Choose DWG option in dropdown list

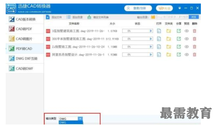(x=71, y=122)
